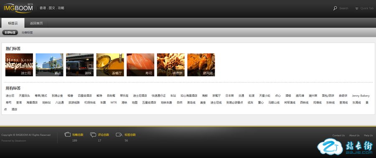Open the Contact Us footer link
This screenshot has height=158, width=376.
click(338, 135)
